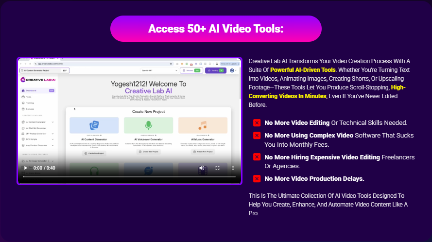Click the No More Video Production Delays line
Screen dimensions: 432x242
(314, 179)
